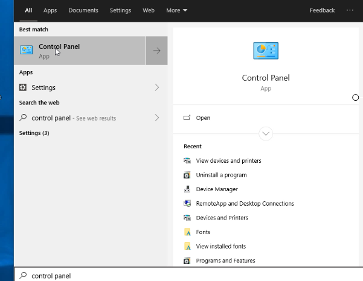Switch to the Documents filter tab

83,10
